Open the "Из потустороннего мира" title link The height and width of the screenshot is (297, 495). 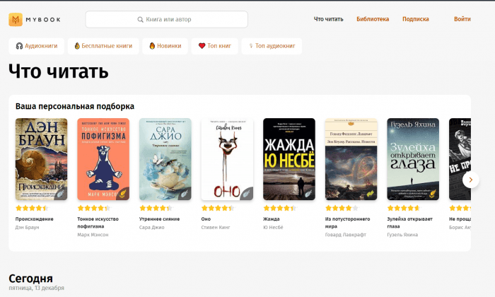coord(348,223)
